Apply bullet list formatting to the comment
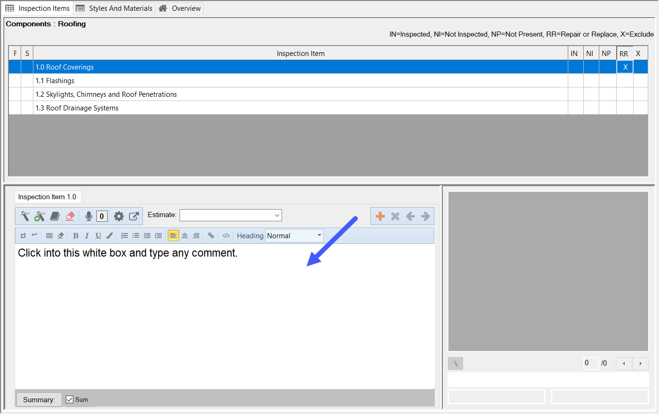This screenshot has height=414, width=659. [136, 235]
